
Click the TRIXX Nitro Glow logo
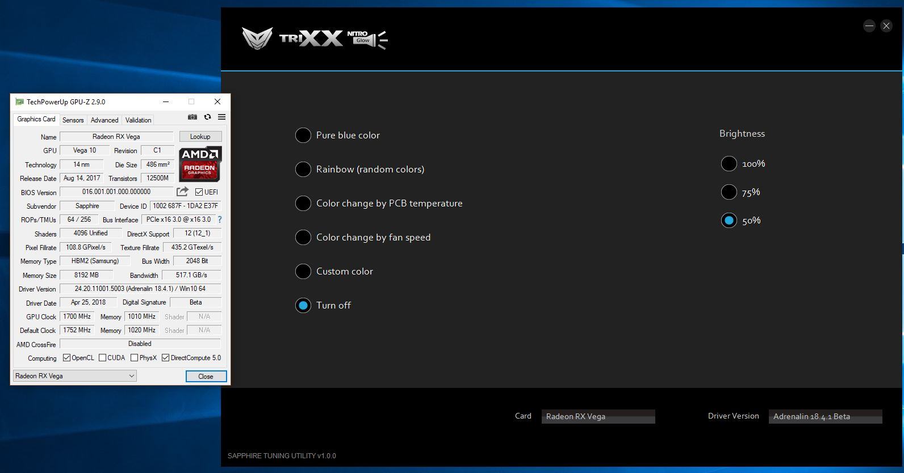(x=315, y=39)
